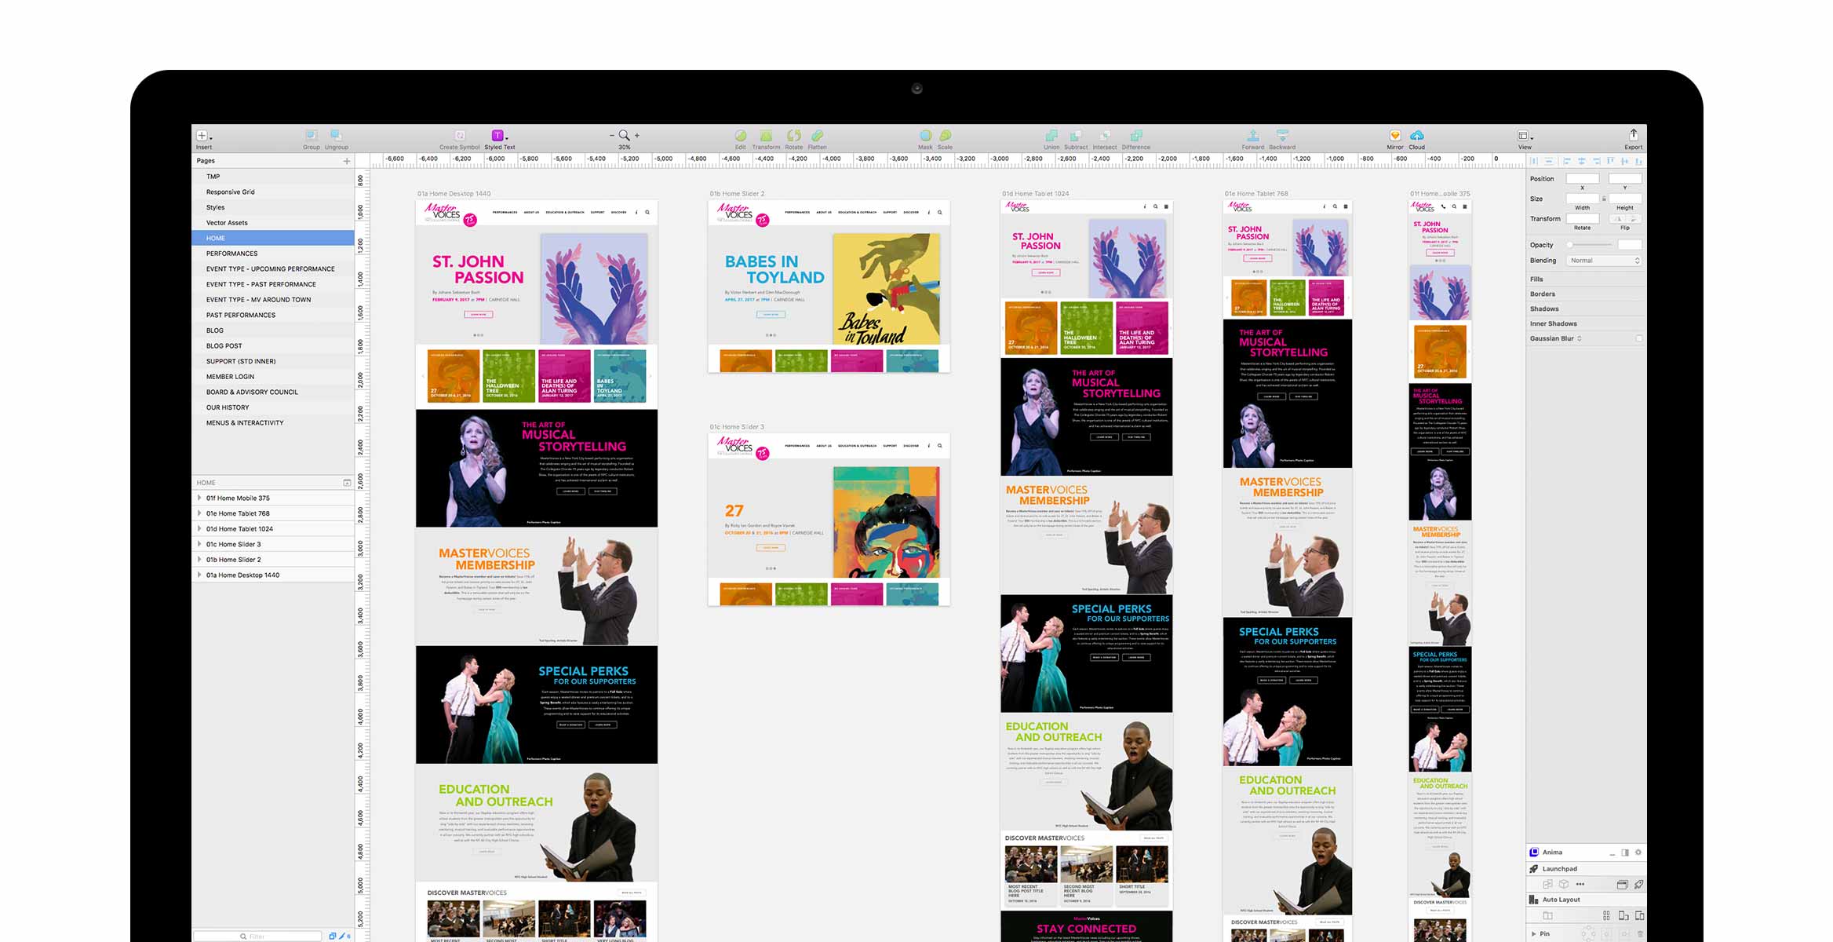
Task: Click the Launchpad panel header
Action: 1586,869
